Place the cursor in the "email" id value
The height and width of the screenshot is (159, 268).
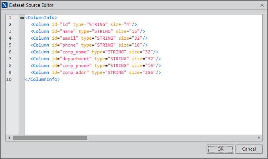pos(69,38)
